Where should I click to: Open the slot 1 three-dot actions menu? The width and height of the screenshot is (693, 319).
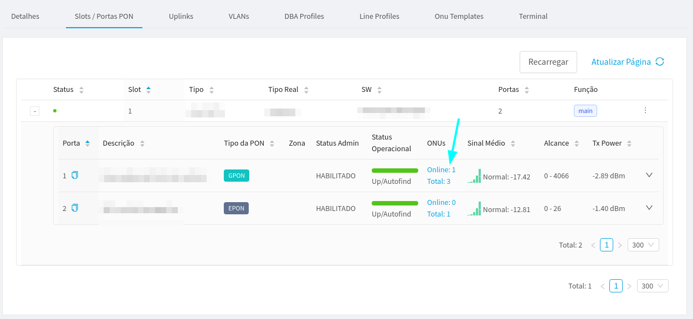pyautogui.click(x=645, y=111)
